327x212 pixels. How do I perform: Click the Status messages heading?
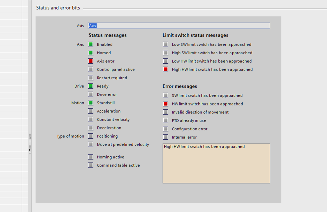tap(108, 35)
